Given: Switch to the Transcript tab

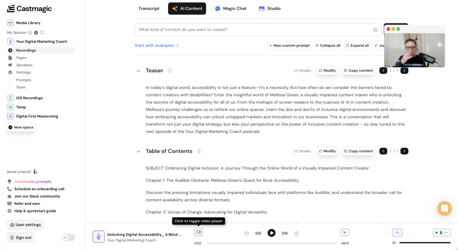Looking at the screenshot, I should (x=149, y=8).
